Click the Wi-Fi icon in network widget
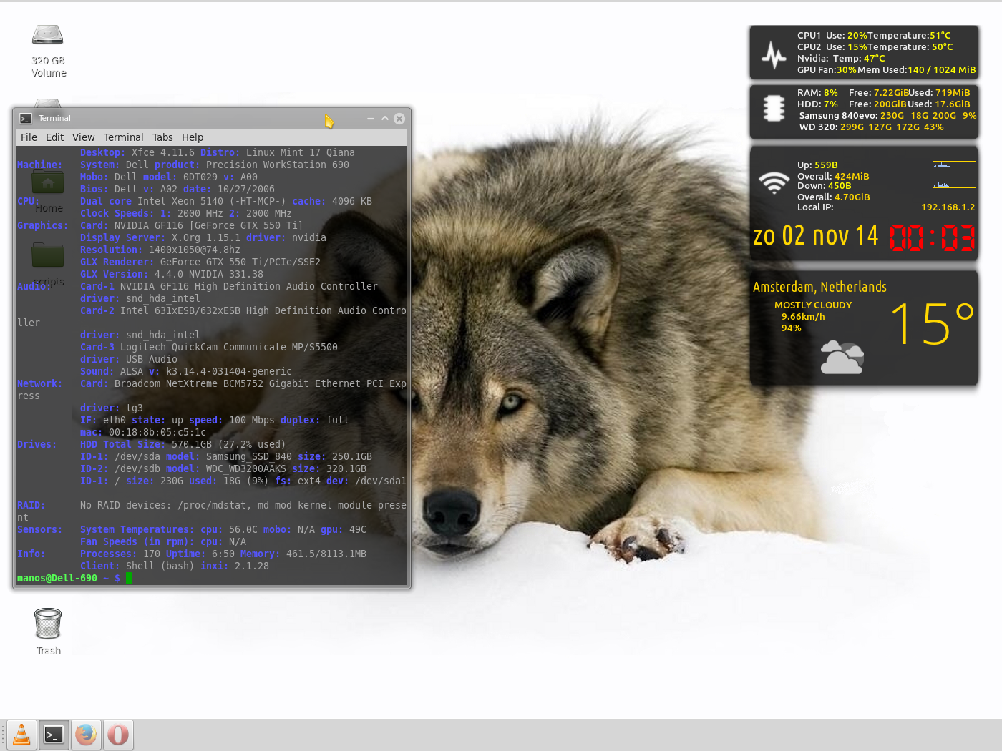 click(774, 183)
